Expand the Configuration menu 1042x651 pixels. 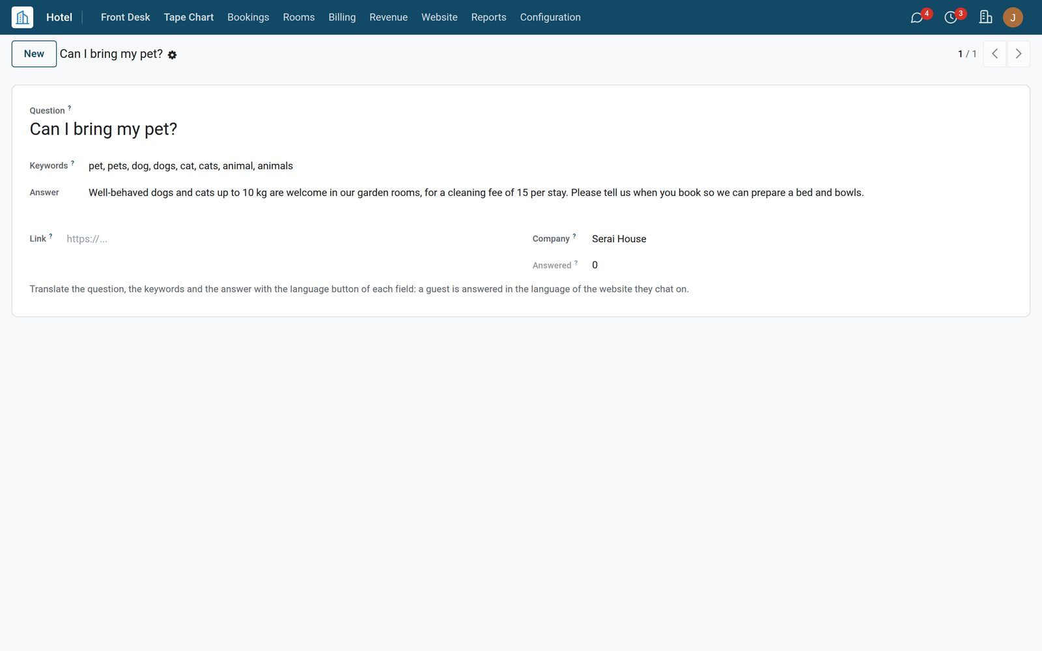click(x=550, y=17)
